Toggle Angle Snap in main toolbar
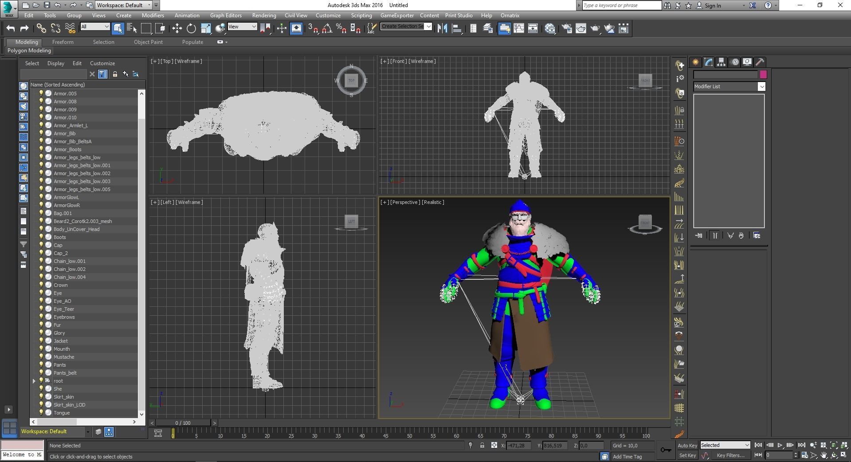The height and width of the screenshot is (462, 851). [x=327, y=28]
